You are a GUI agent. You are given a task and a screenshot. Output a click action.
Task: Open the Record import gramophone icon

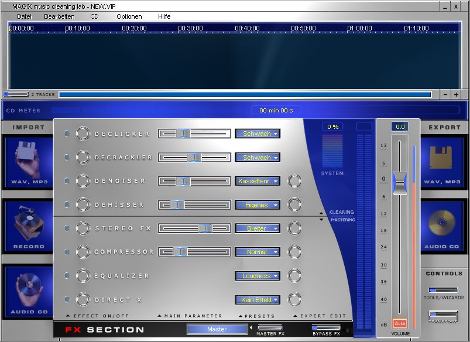29,227
